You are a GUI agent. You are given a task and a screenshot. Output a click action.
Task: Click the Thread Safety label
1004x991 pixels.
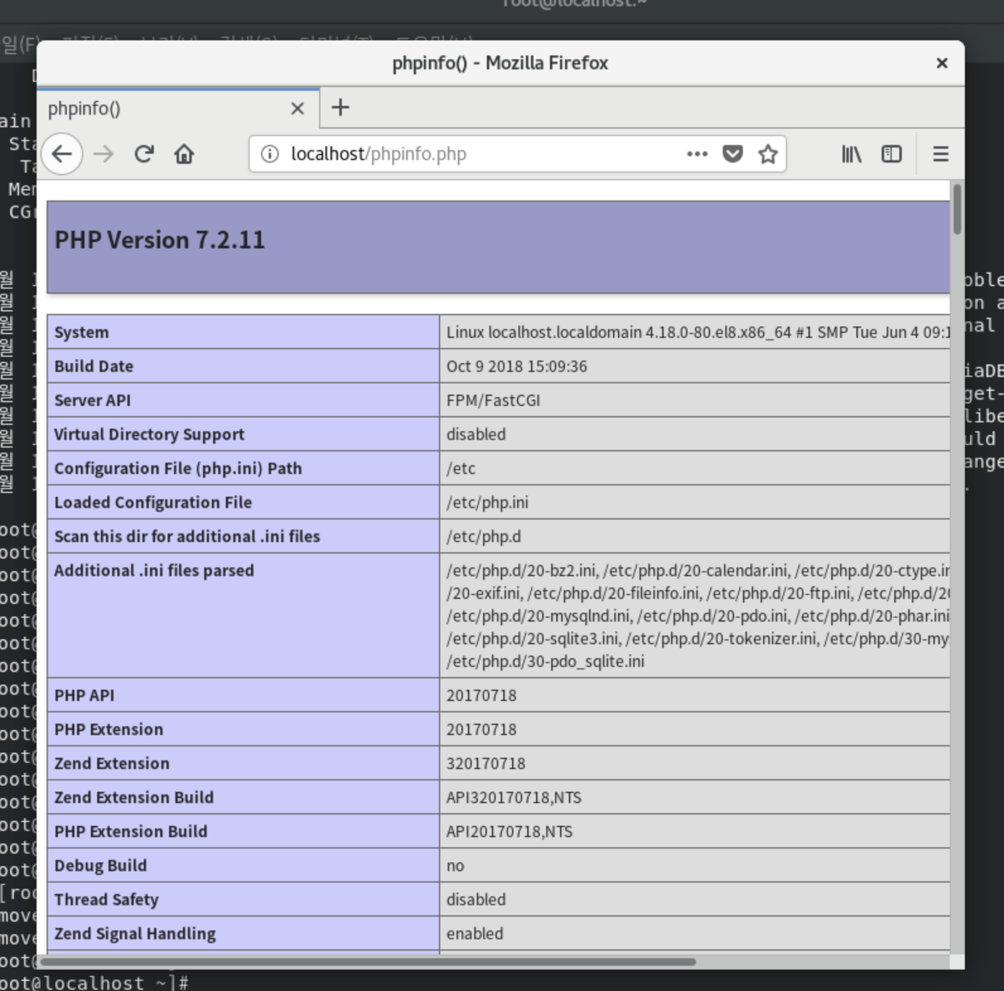[106, 900]
